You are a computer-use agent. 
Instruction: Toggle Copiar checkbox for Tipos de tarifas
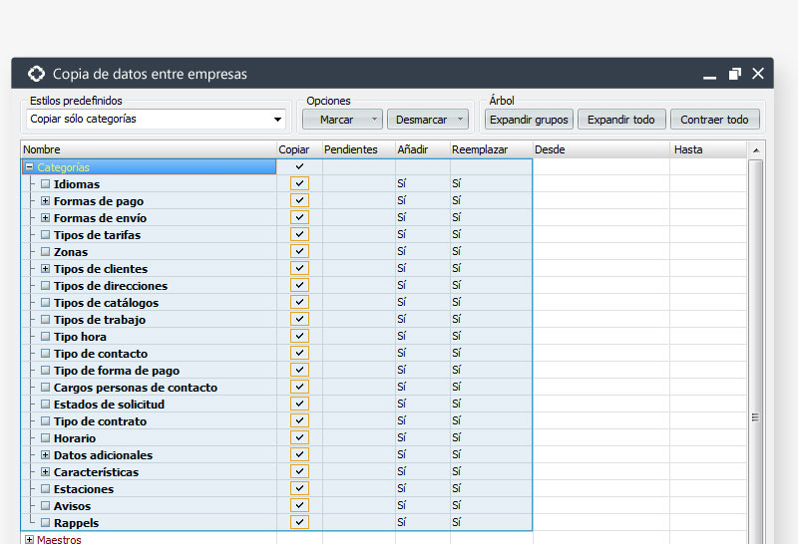pos(300,235)
